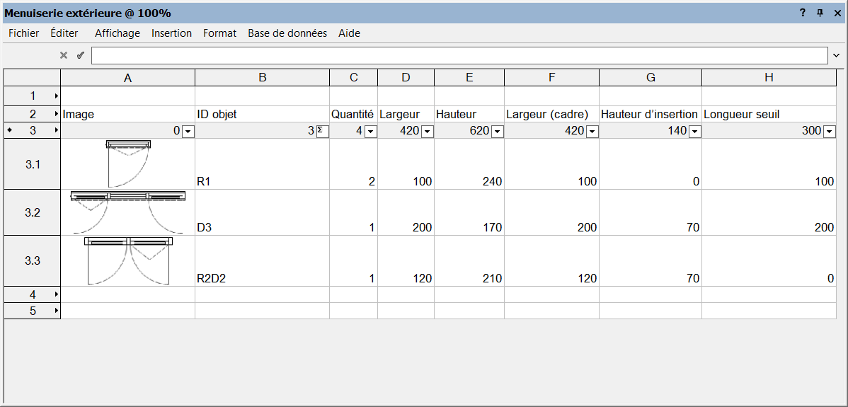Confirm the cell entry with the checkmark icon

(x=81, y=55)
